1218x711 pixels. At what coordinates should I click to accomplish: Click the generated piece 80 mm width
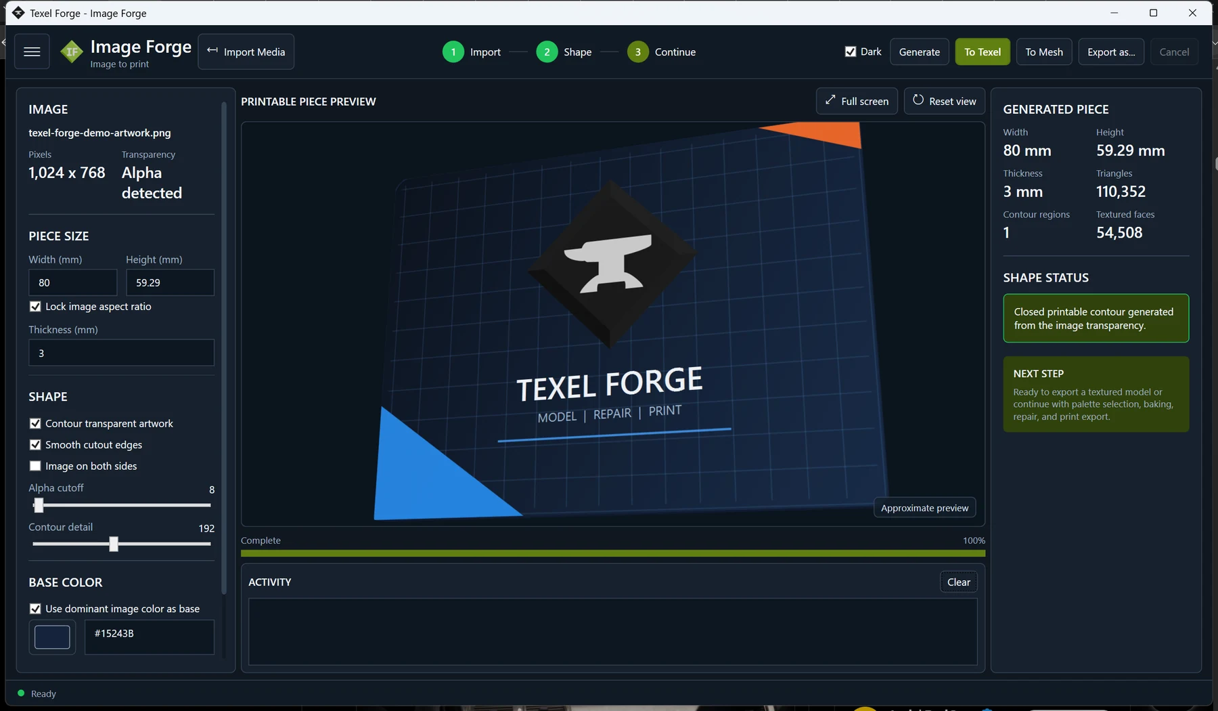(x=1027, y=150)
